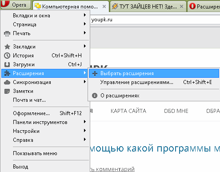The image size is (220, 172).
Task: Choose Почта и чат… menu item
Action: pos(45,100)
